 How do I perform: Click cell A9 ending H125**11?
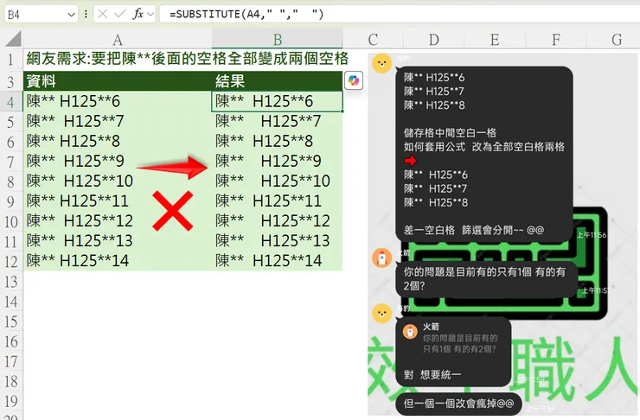click(x=118, y=201)
